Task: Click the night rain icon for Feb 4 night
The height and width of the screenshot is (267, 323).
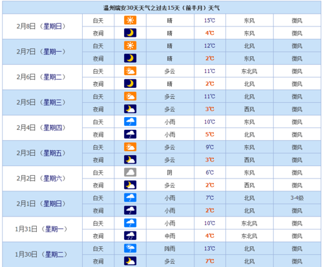Action: [x=130, y=134]
